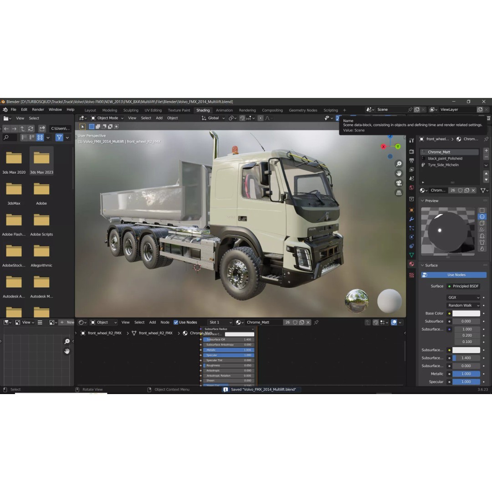Click Principled BSDF surface shader button
Image resolution: width=492 pixels, height=492 pixels.
(x=463, y=286)
